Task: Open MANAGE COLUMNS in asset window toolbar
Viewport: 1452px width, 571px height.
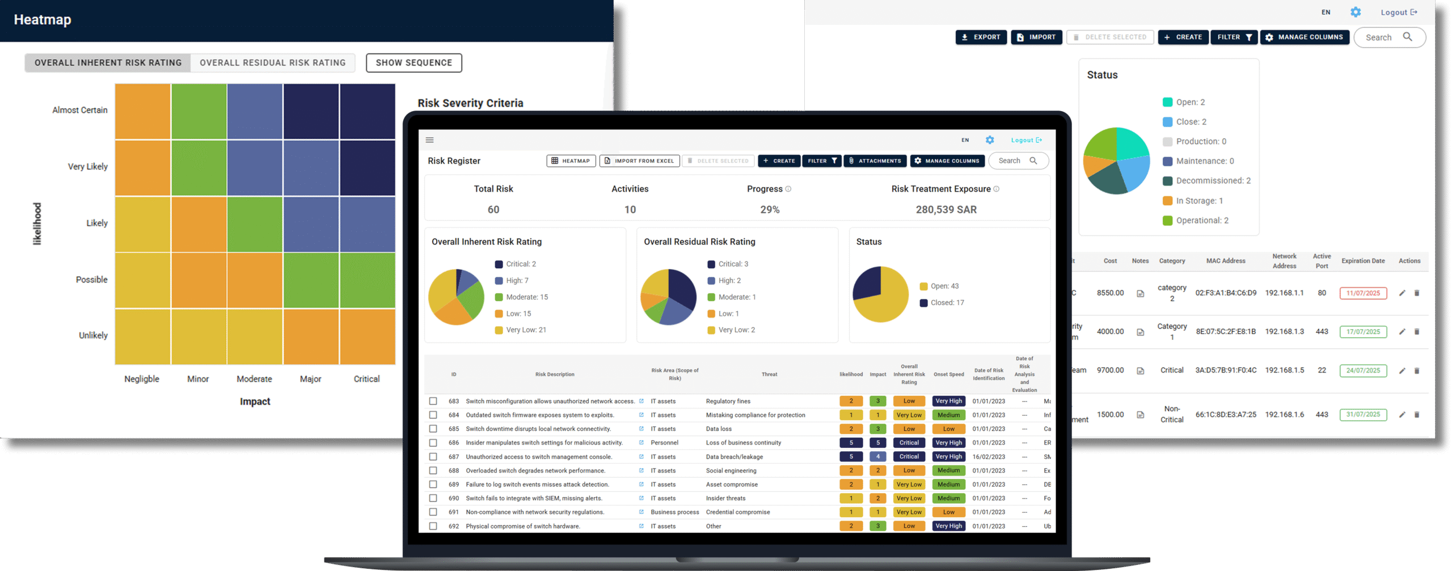Action: (1305, 37)
